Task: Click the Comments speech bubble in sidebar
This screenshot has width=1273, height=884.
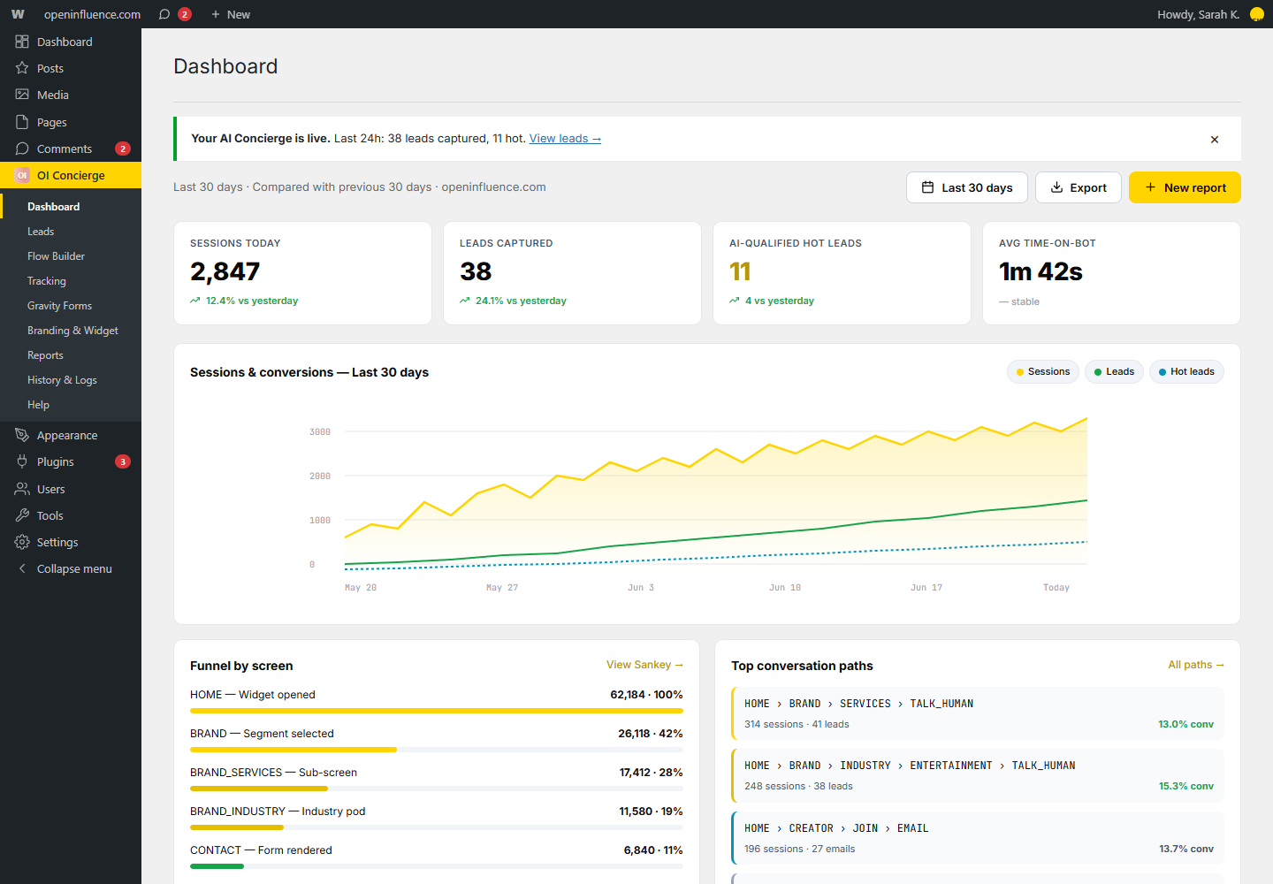Action: tap(22, 149)
